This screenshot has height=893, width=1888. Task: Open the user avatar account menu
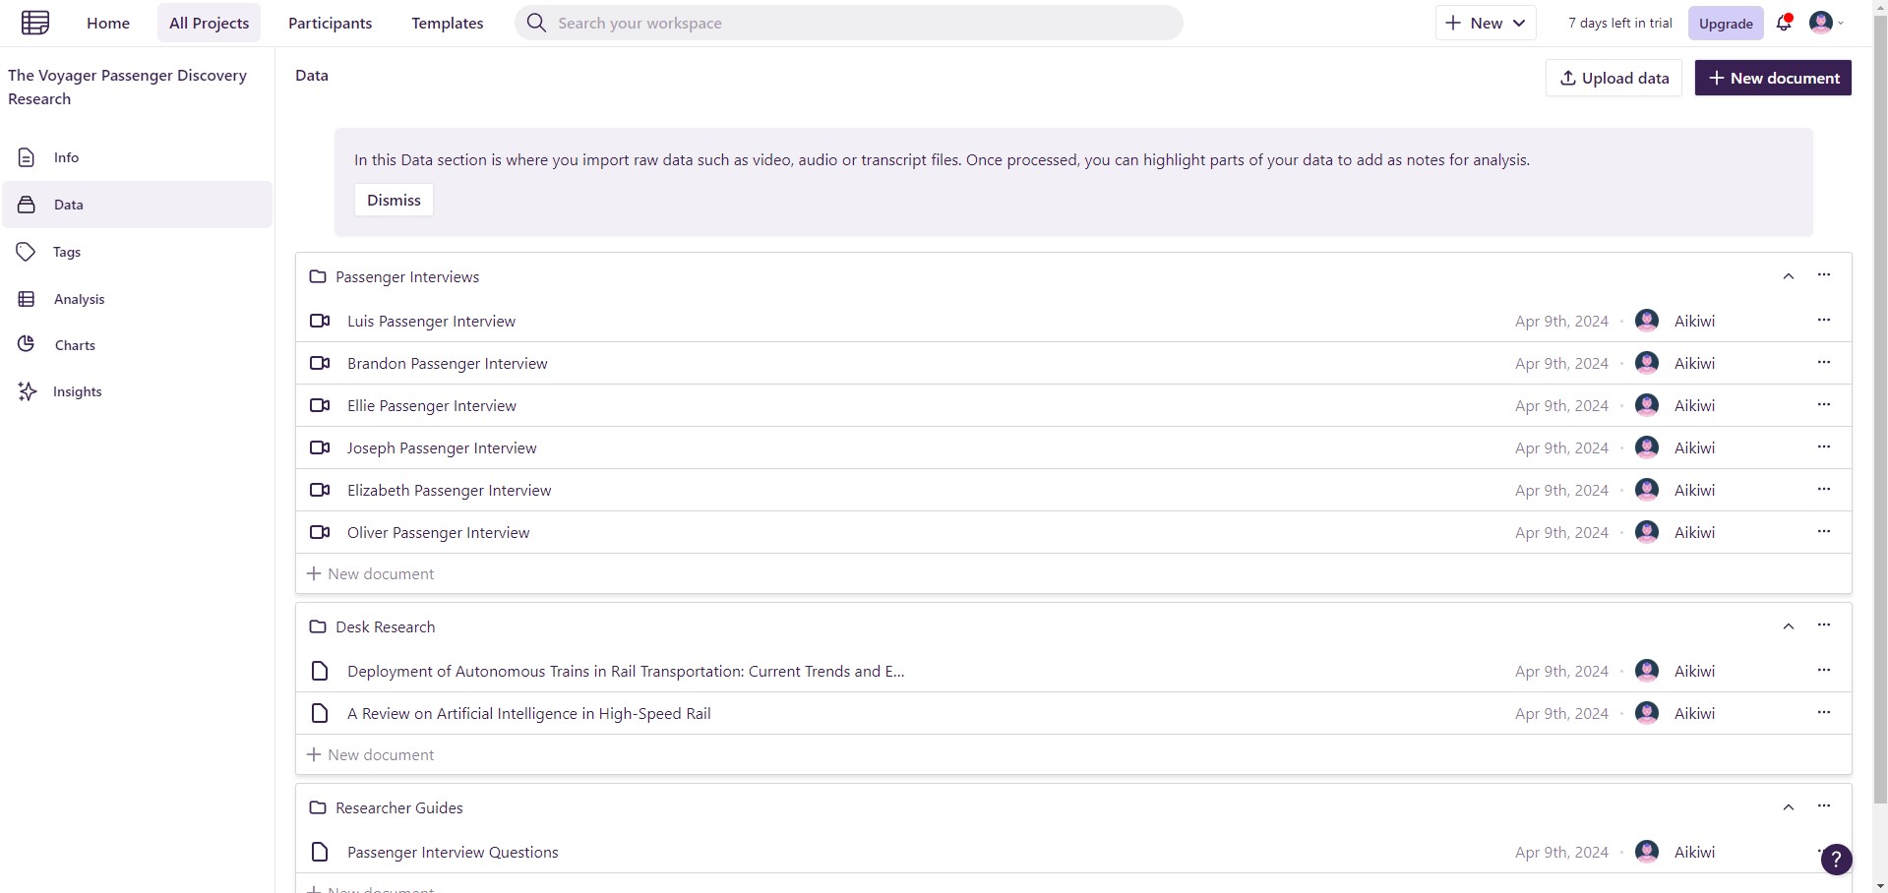1826,23
